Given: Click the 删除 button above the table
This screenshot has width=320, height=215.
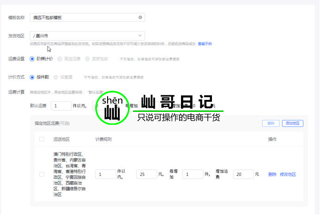Looking at the screenshot, I should [271, 123].
